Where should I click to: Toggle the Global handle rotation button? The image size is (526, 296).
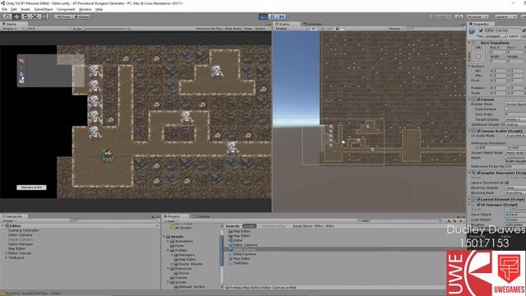coord(81,16)
